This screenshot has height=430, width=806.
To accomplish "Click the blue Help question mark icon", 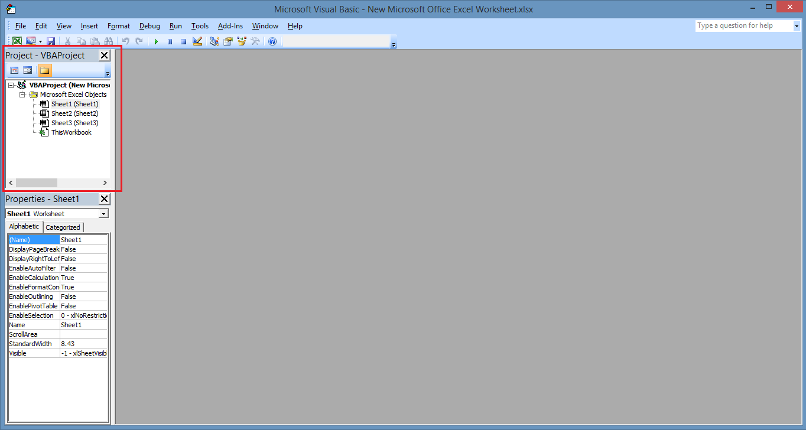I will coord(272,41).
